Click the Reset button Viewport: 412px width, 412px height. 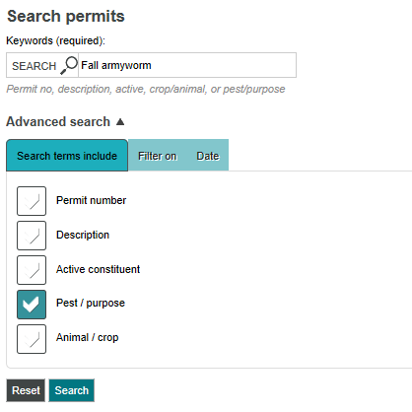pos(26,390)
